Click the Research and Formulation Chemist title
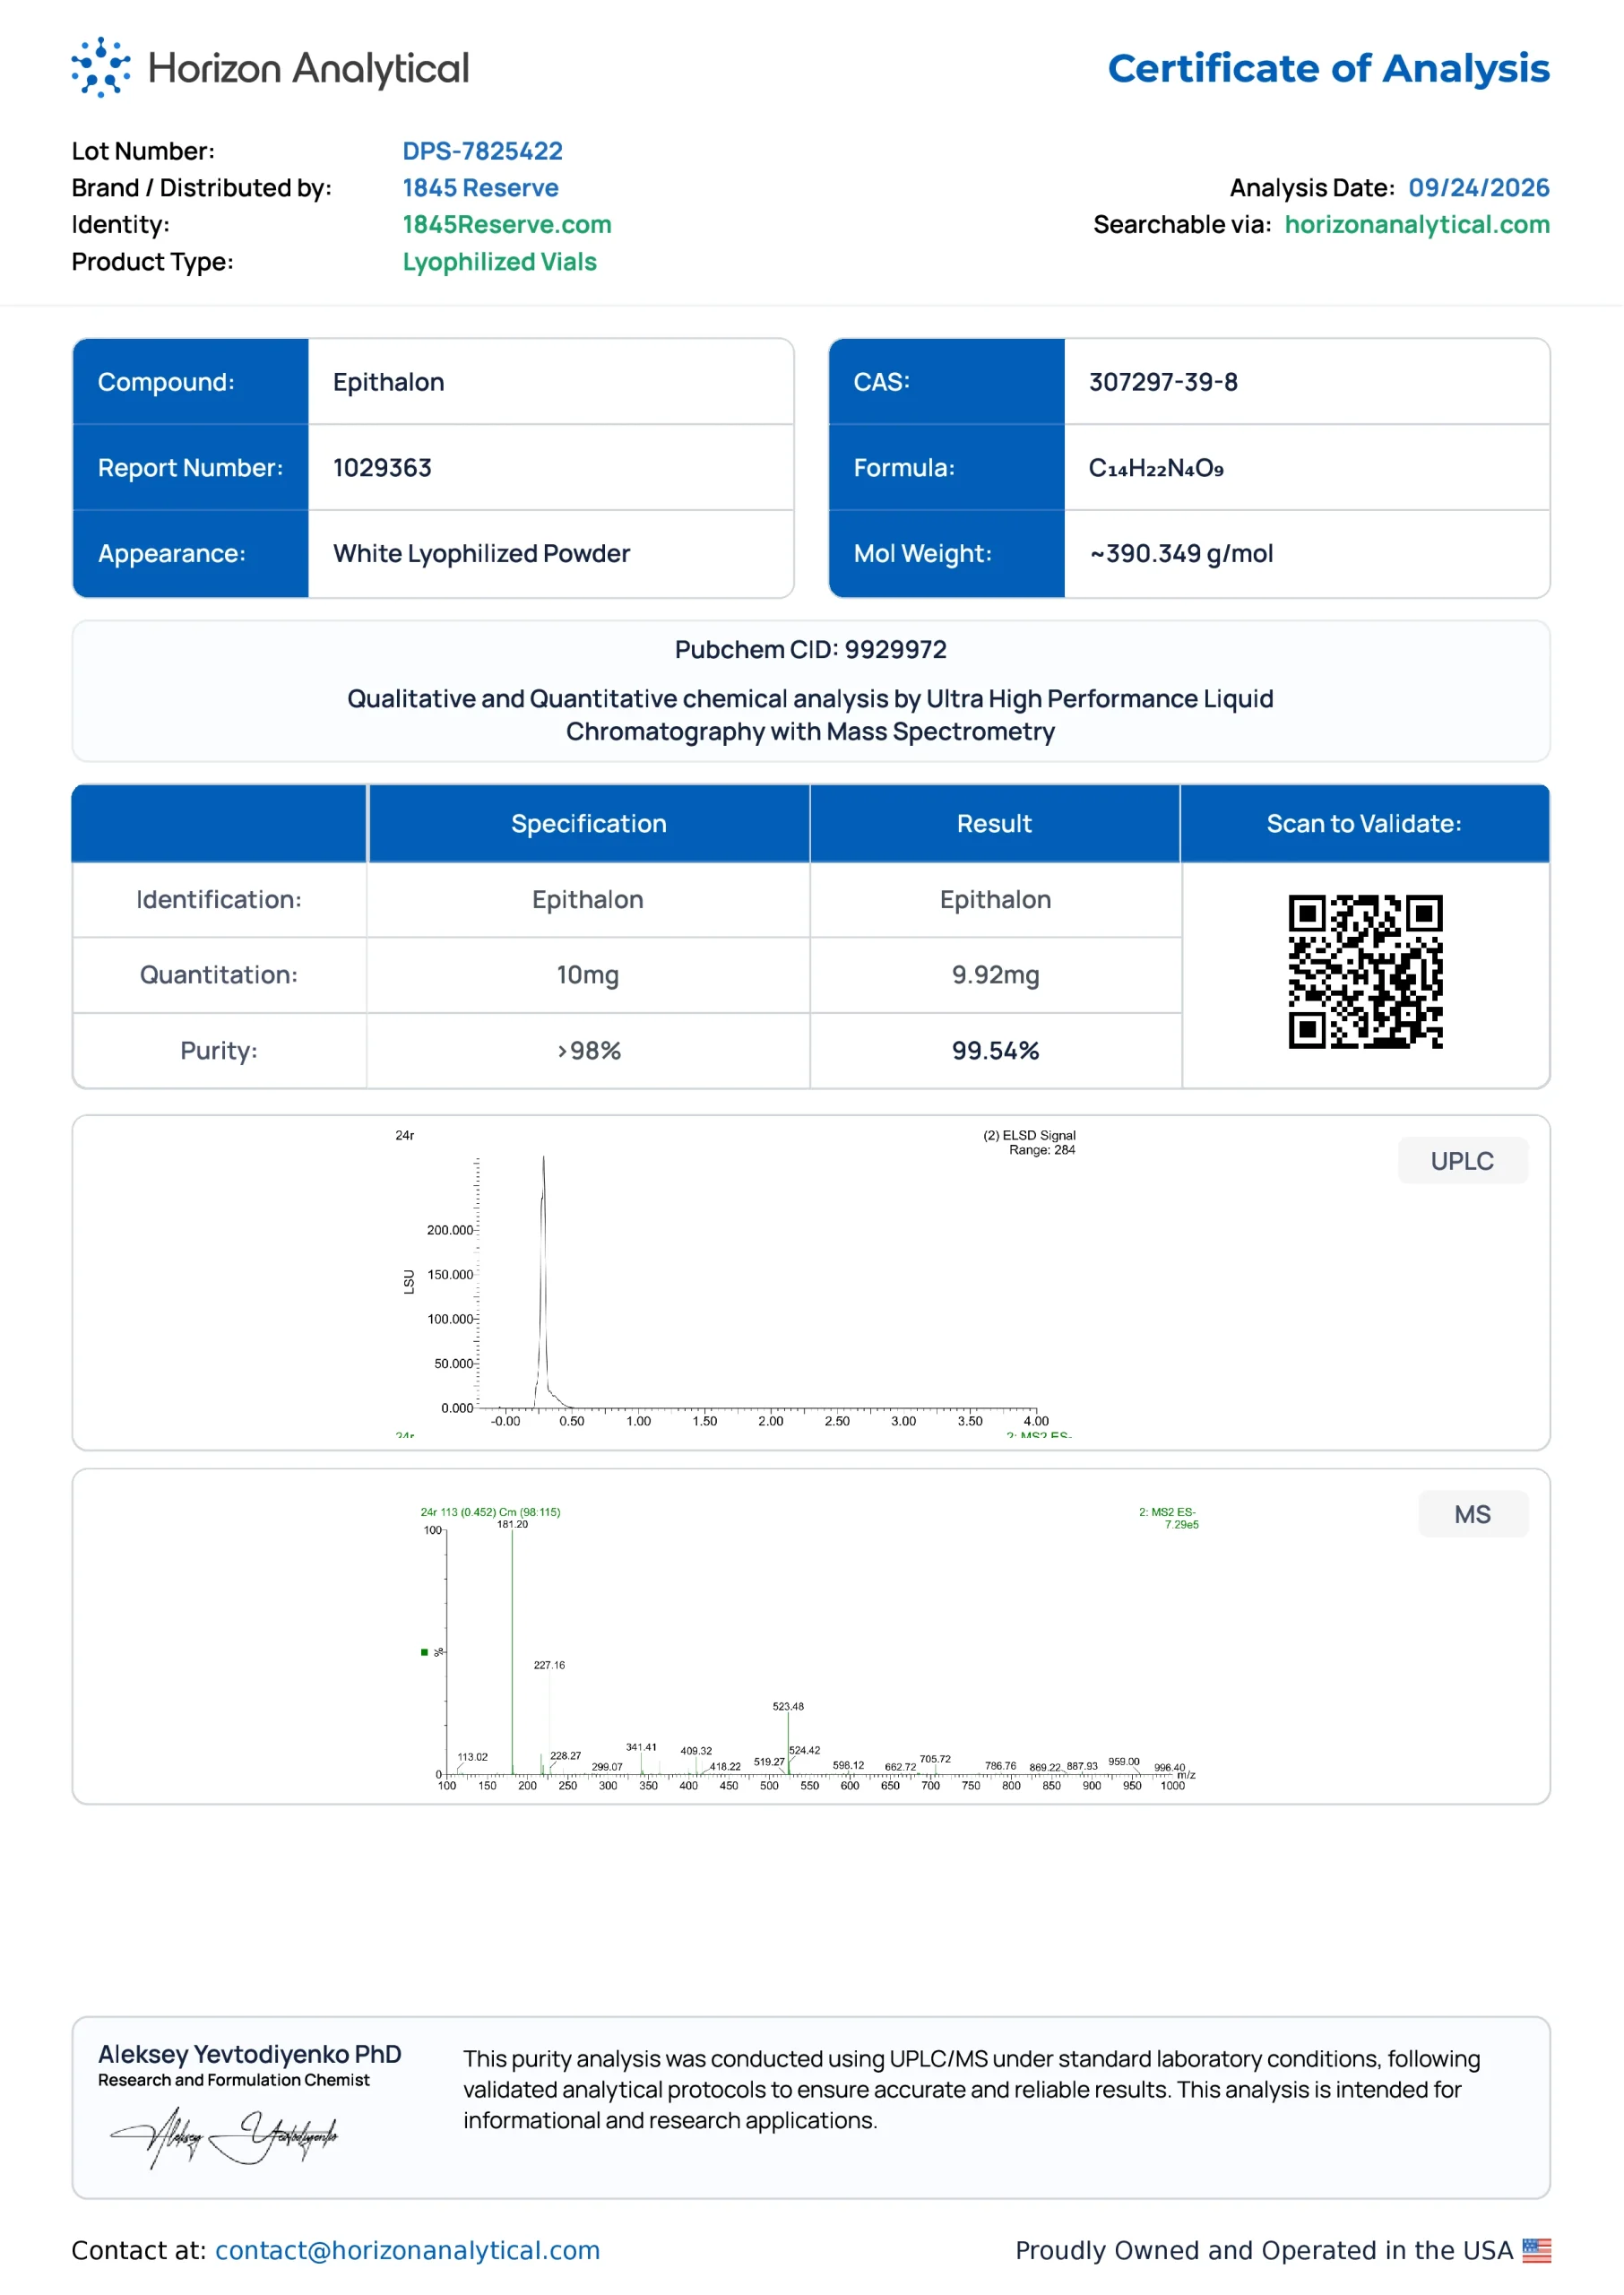This screenshot has height=2295, width=1624. coord(233,2080)
